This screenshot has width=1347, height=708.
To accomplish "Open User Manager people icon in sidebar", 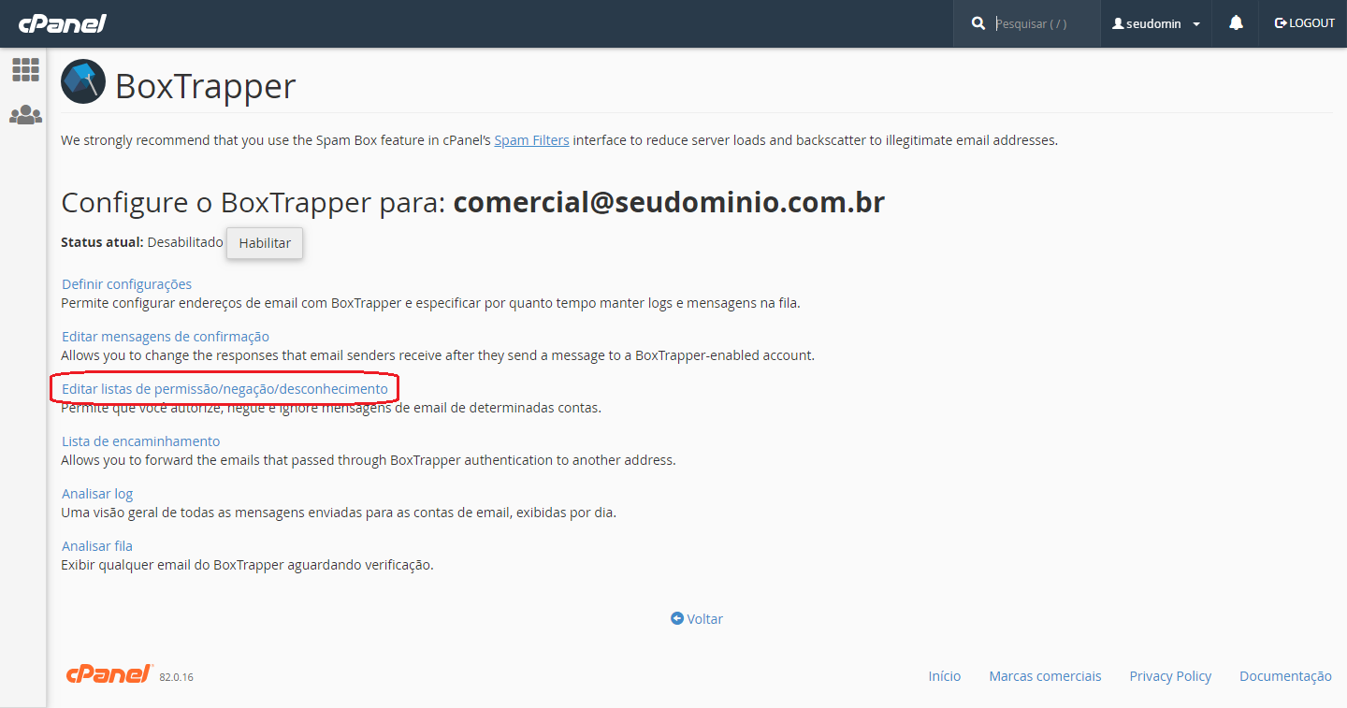I will click(25, 115).
